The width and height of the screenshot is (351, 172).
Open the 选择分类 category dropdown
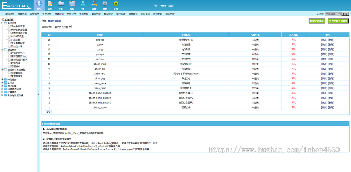63,27
